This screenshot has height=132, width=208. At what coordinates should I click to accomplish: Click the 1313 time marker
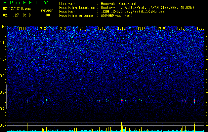click(62, 28)
